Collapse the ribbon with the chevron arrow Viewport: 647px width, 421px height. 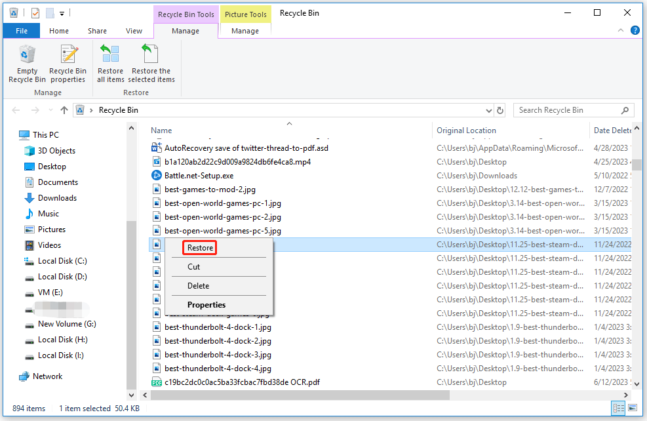(619, 30)
